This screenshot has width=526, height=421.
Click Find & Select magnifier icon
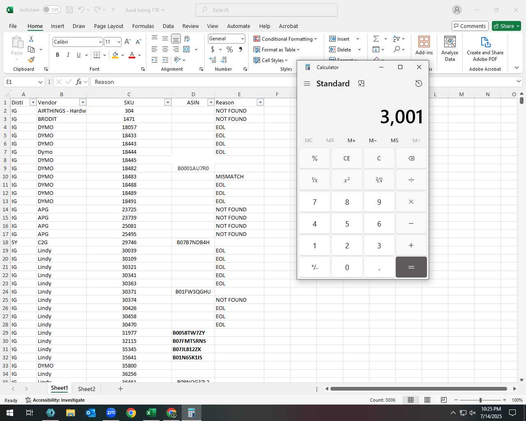pos(397,49)
